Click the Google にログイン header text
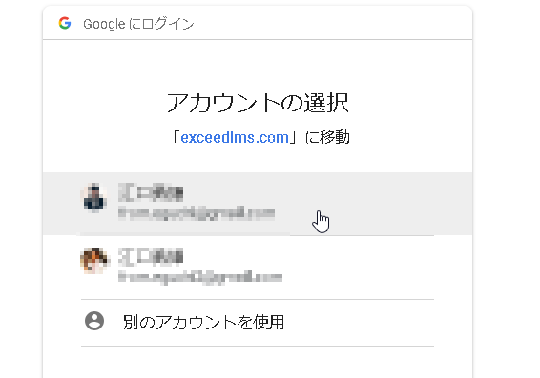 [138, 24]
